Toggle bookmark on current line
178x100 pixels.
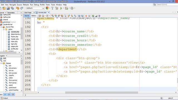(75, 16)
